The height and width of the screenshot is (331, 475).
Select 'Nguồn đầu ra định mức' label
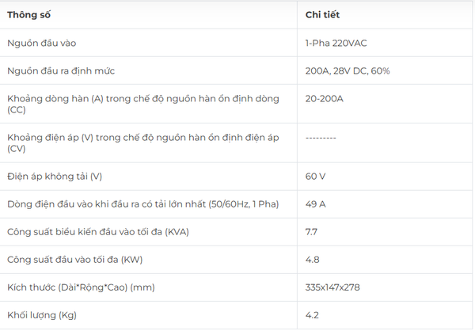[x=61, y=71]
